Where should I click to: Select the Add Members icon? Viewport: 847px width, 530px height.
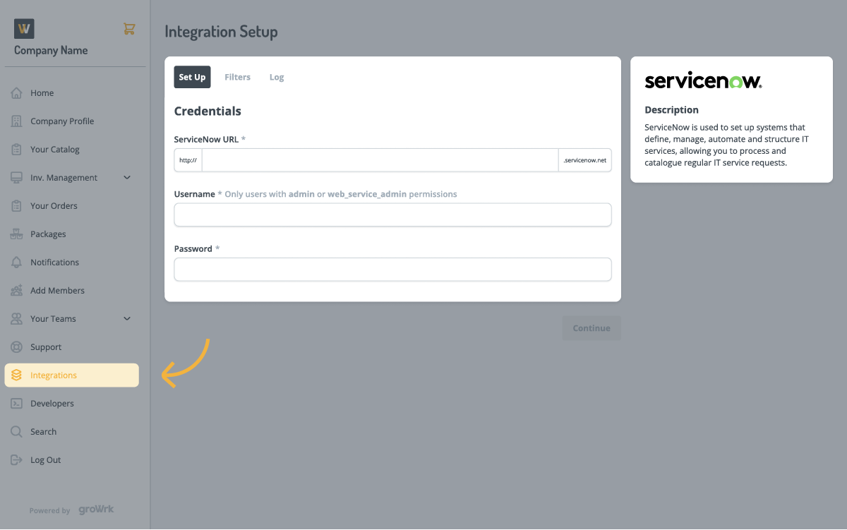[16, 290]
